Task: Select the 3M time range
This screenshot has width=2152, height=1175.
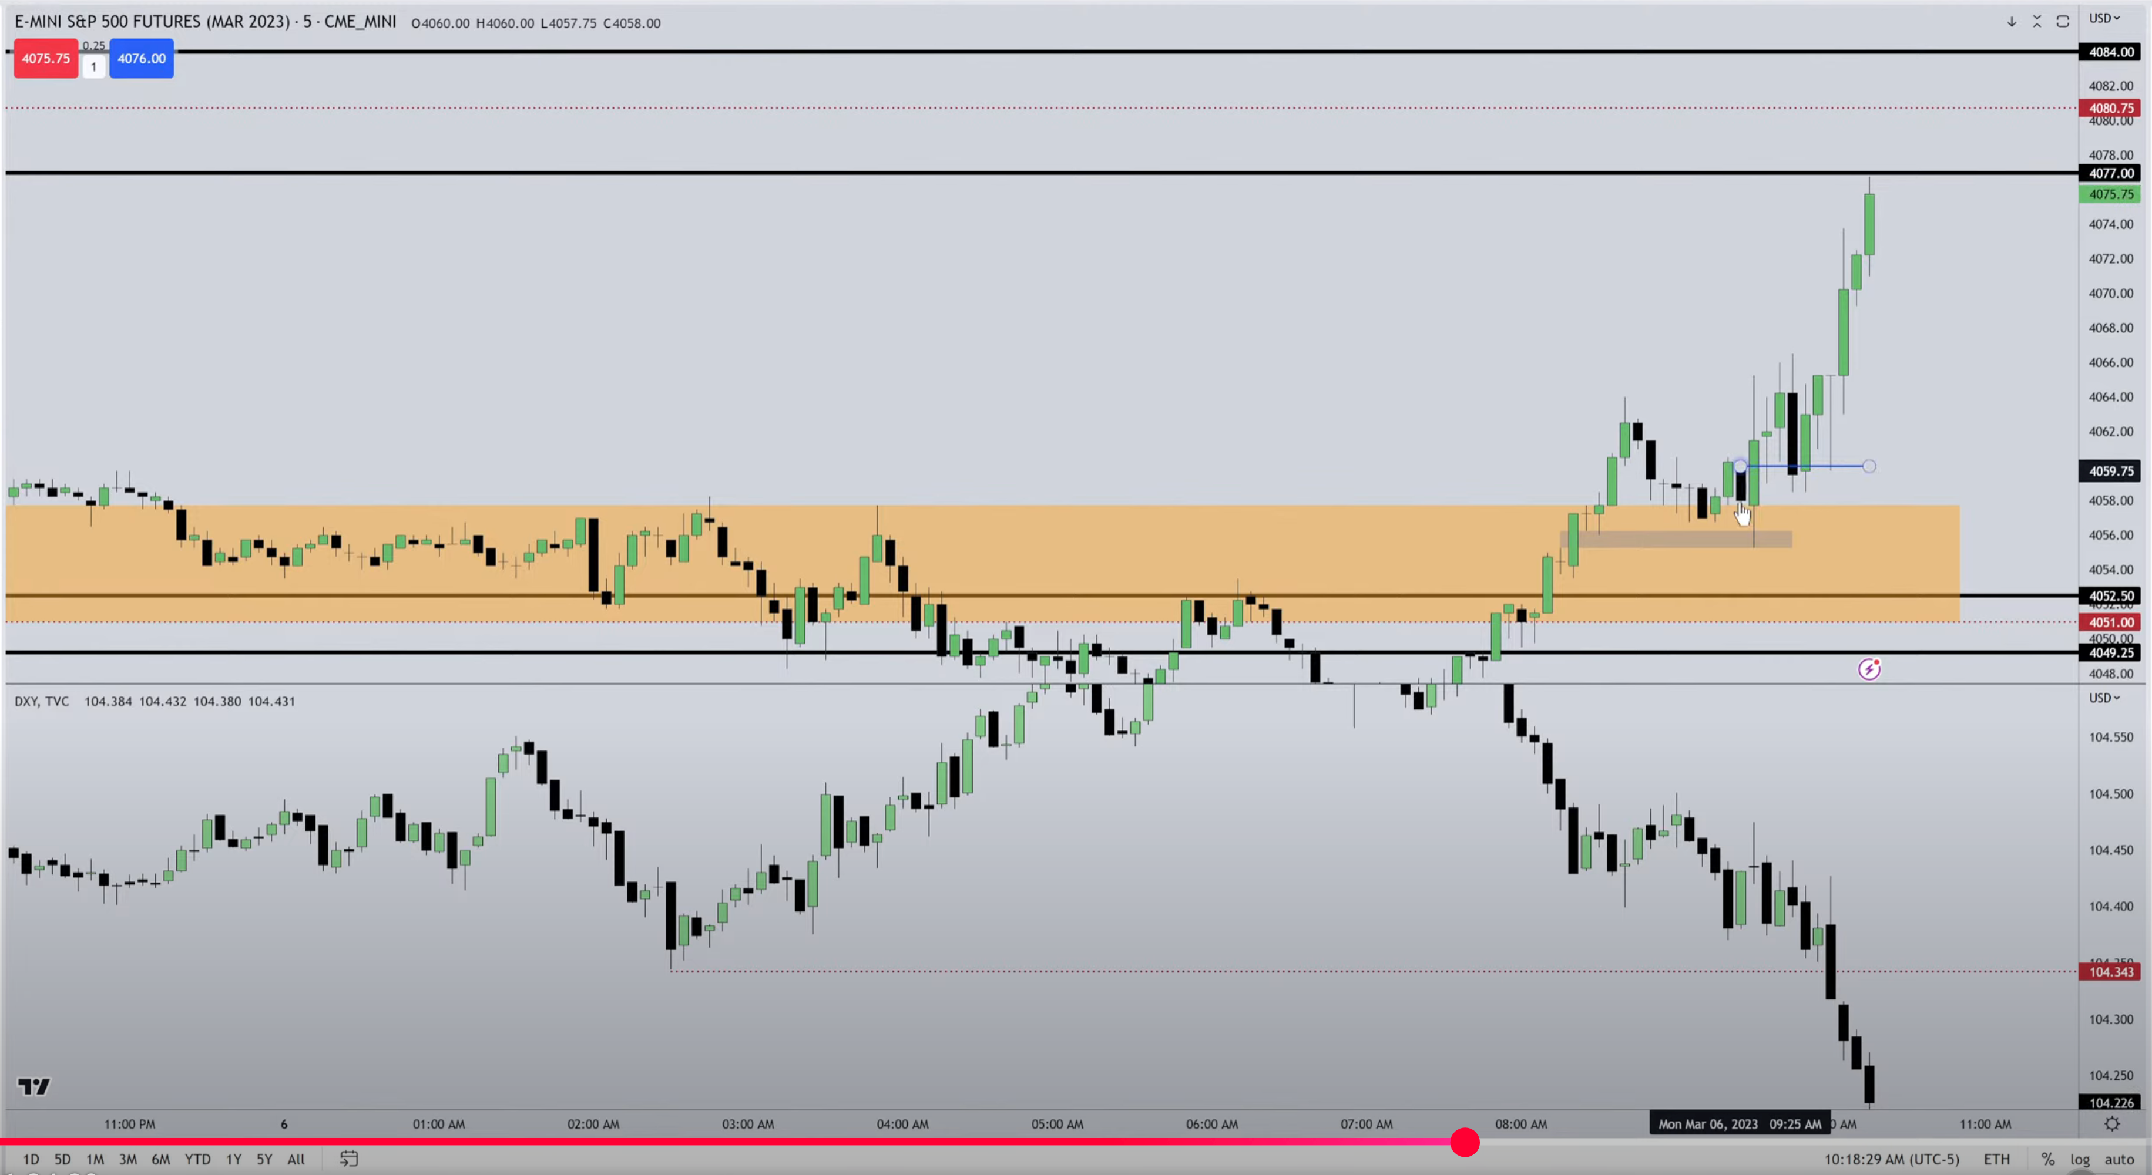Action: (x=128, y=1159)
